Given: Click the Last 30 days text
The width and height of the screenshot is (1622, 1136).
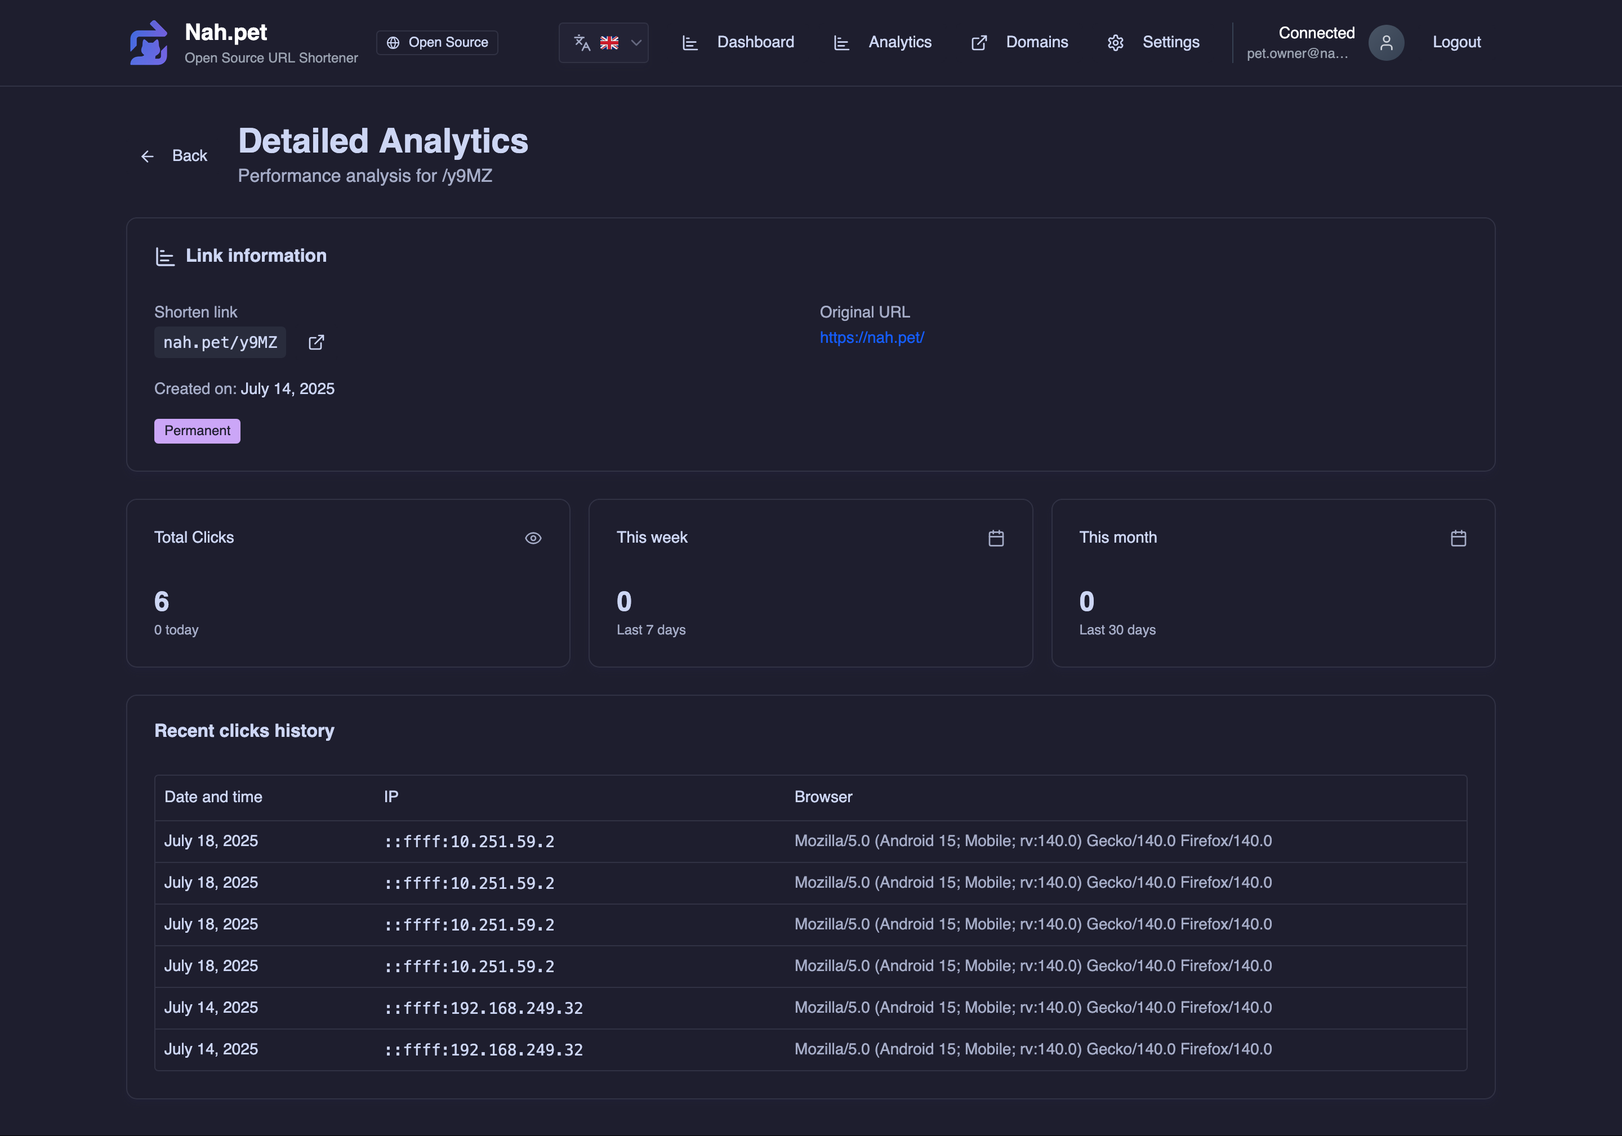Looking at the screenshot, I should coord(1117,630).
